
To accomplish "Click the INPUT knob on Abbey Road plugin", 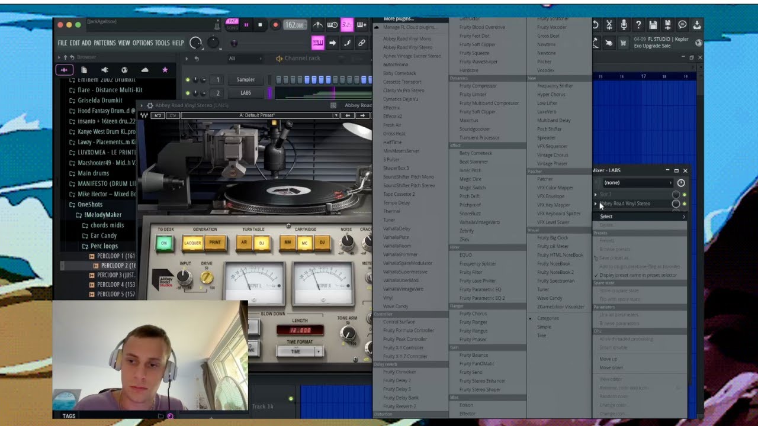I will click(184, 276).
